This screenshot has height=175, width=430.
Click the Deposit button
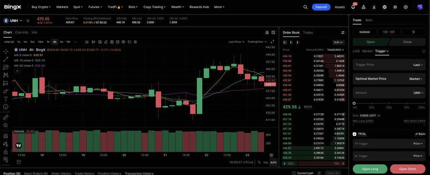pyautogui.click(x=321, y=7)
